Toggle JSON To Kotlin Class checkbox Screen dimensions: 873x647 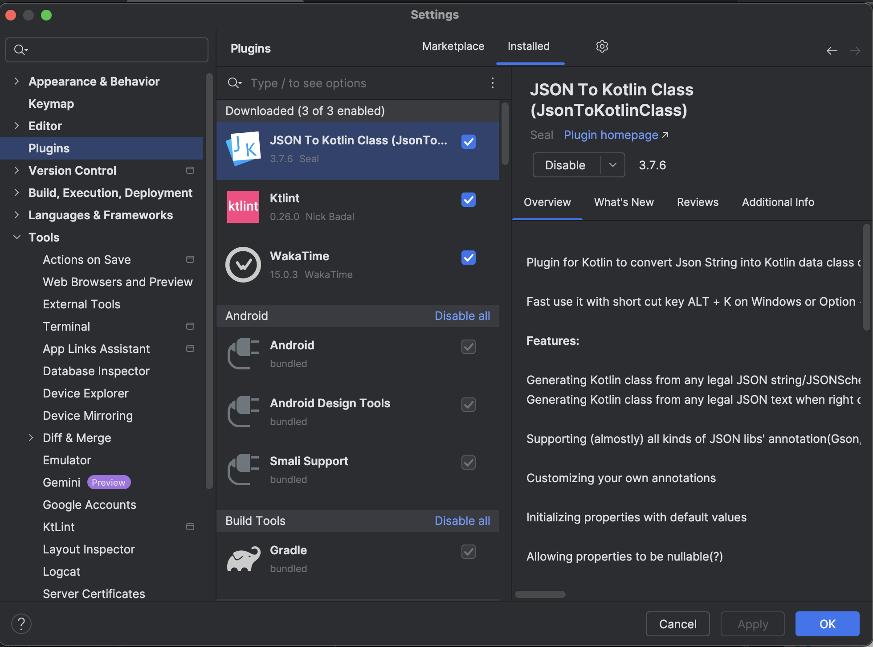coord(468,142)
